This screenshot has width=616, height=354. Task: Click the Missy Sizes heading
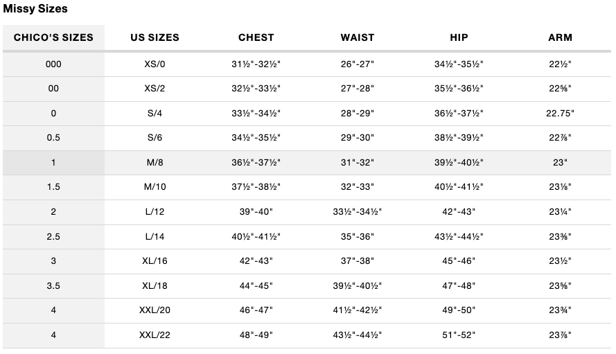(35, 9)
